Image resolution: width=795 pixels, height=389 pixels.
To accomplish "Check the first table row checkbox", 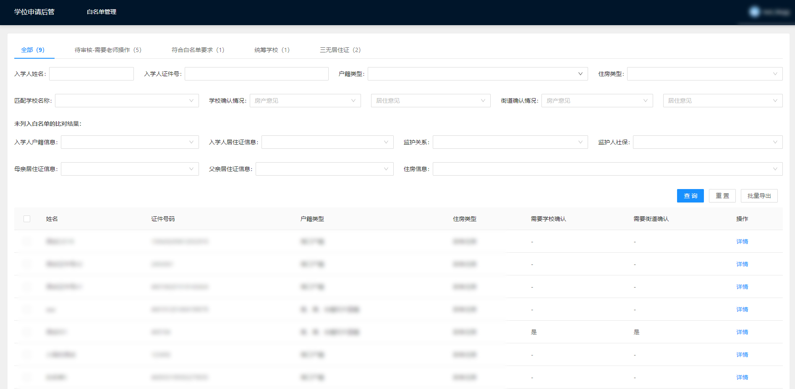I will (27, 241).
